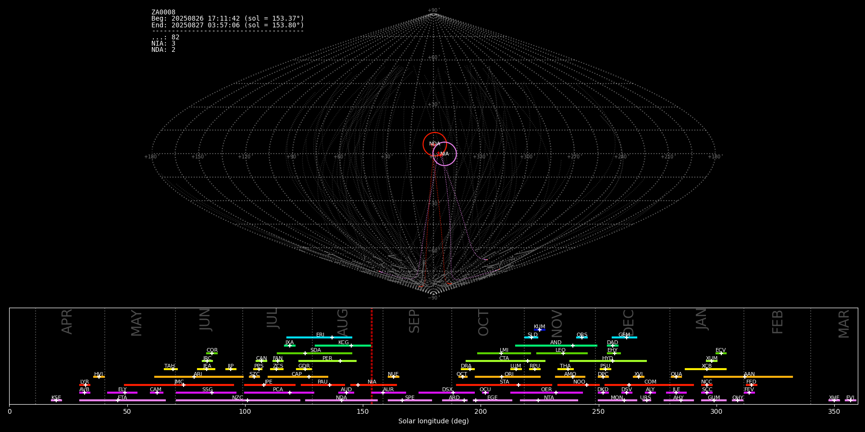The image size is (865, 432).
Task: Click the pink NDA bar in timeline
Action: 341,400
